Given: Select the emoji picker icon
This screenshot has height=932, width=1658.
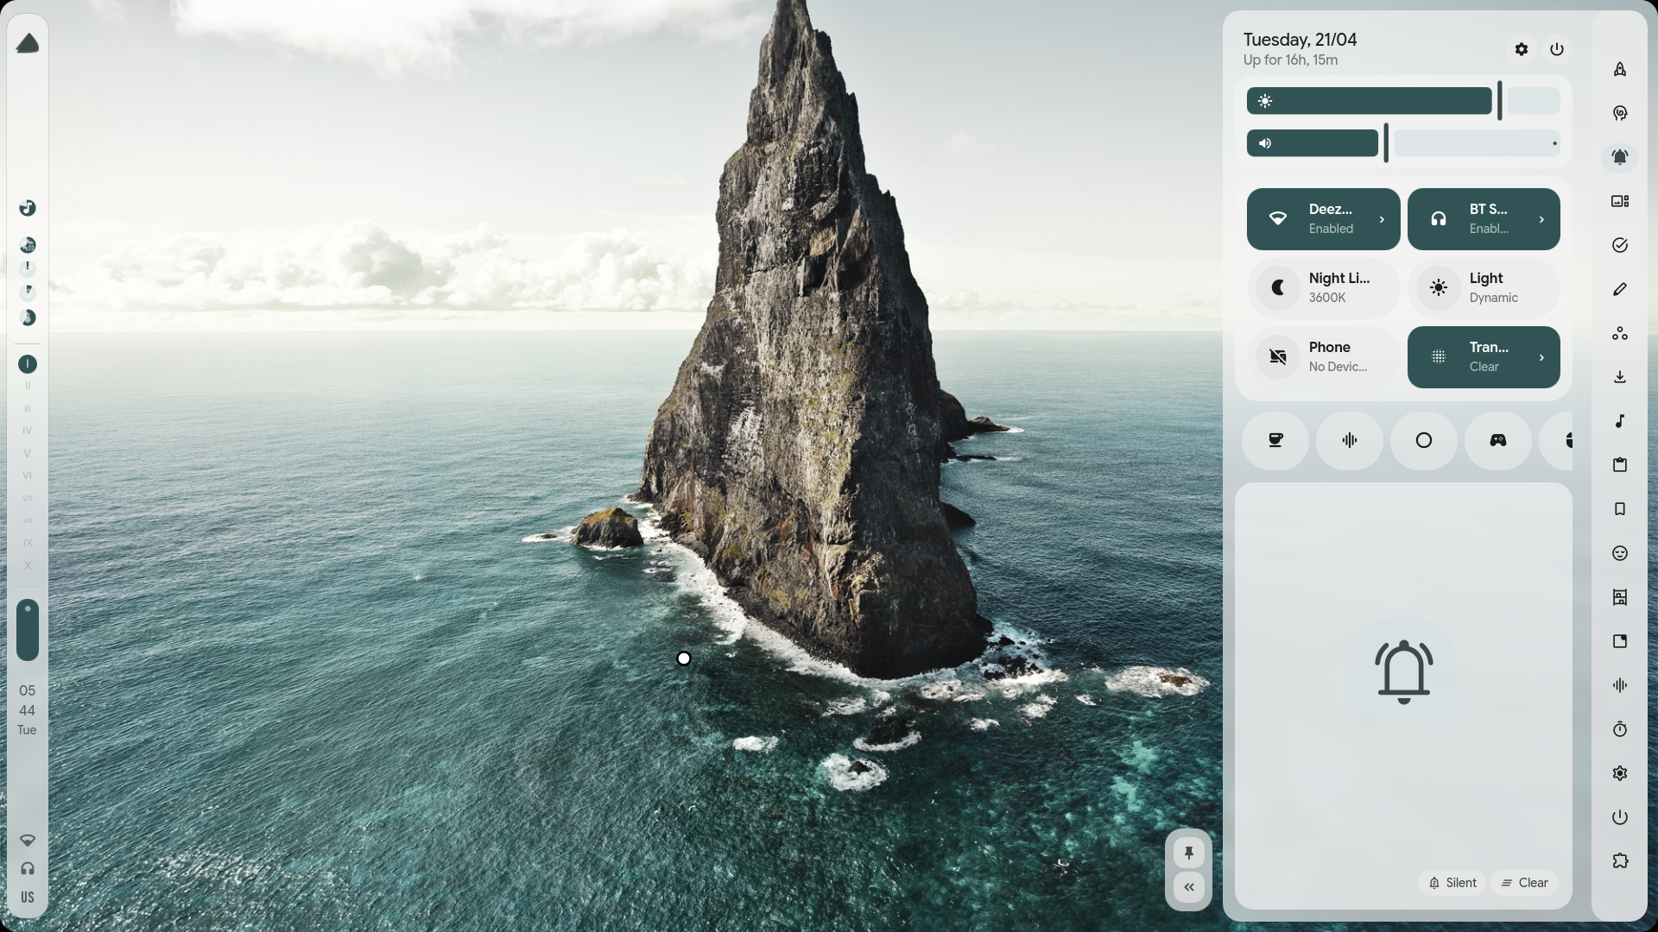Looking at the screenshot, I should [x=1620, y=553].
